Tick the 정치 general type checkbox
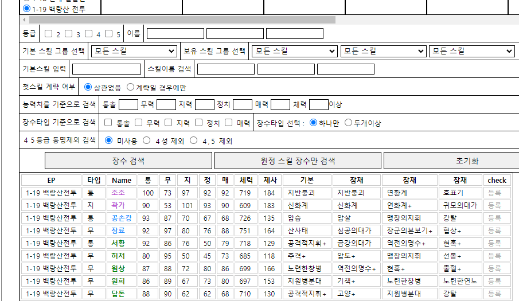The width and height of the screenshot is (519, 301). pos(198,123)
